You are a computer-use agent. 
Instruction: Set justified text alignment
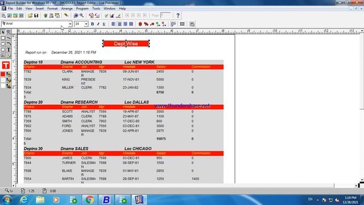tap(131, 24)
